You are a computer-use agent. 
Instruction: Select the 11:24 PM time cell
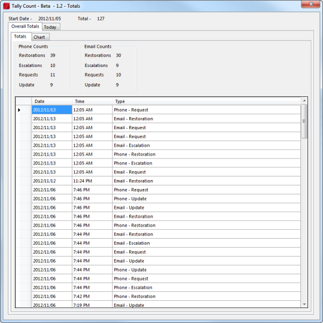pyautogui.click(x=92, y=181)
